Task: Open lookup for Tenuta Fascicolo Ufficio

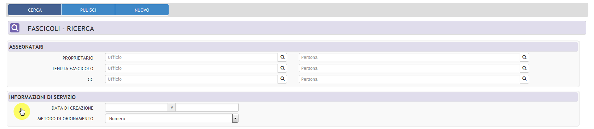Action: pos(283,68)
